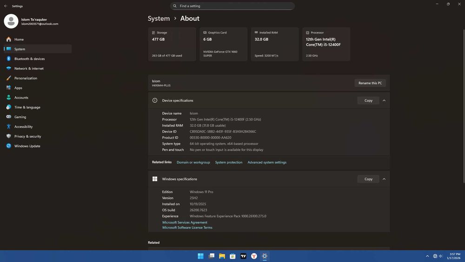The image size is (465, 262).
Task: Select the Product ID value 00330-80000-00000-AA620
Action: [211, 137]
